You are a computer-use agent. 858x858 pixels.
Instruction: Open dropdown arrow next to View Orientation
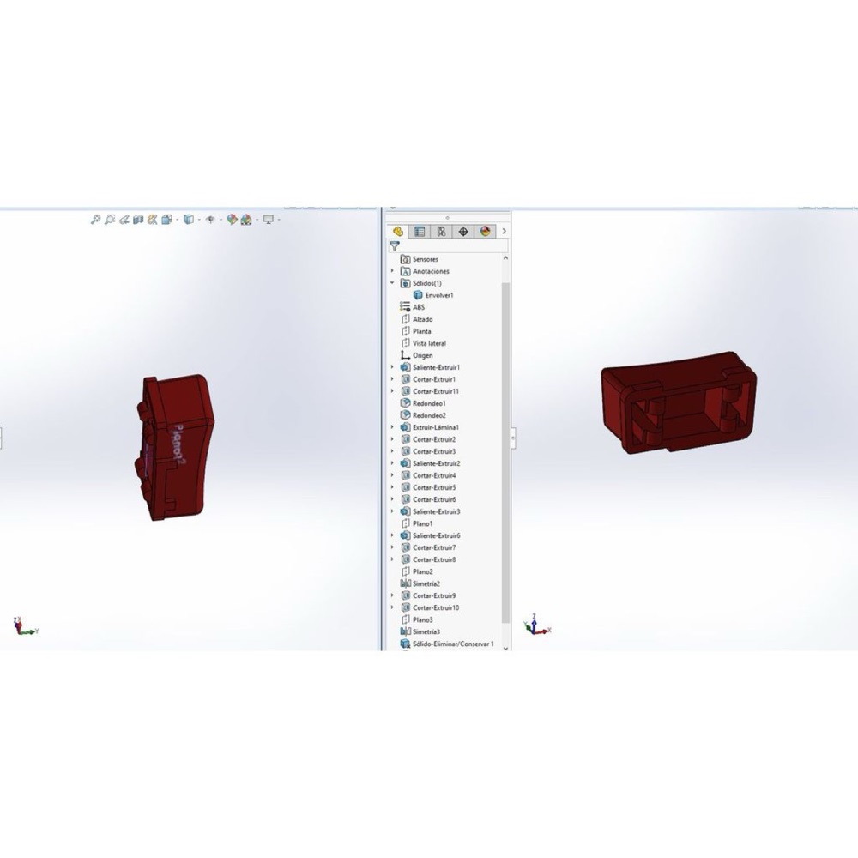point(177,220)
